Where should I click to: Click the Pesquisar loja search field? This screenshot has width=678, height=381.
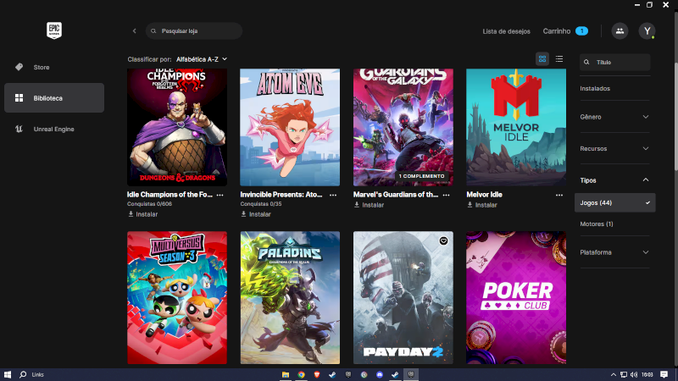coord(194,31)
